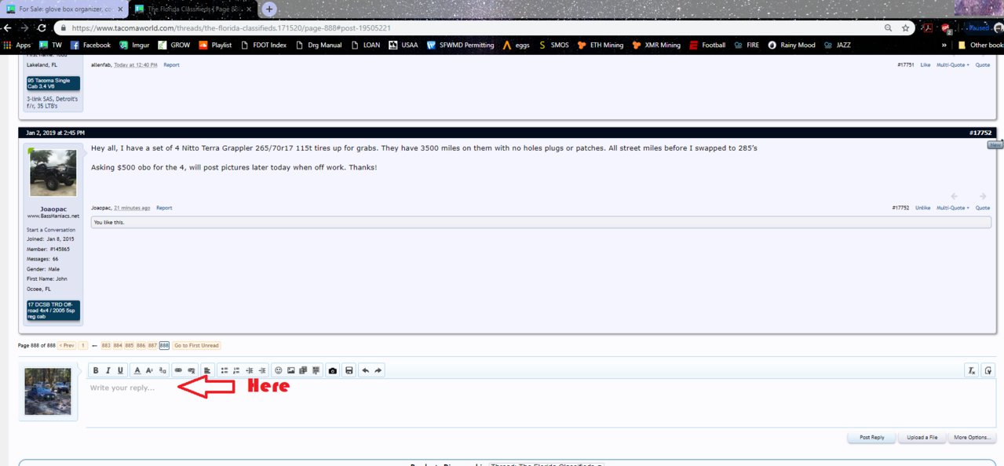The height and width of the screenshot is (466, 1004).
Task: Open the smilies picker
Action: [x=279, y=370]
